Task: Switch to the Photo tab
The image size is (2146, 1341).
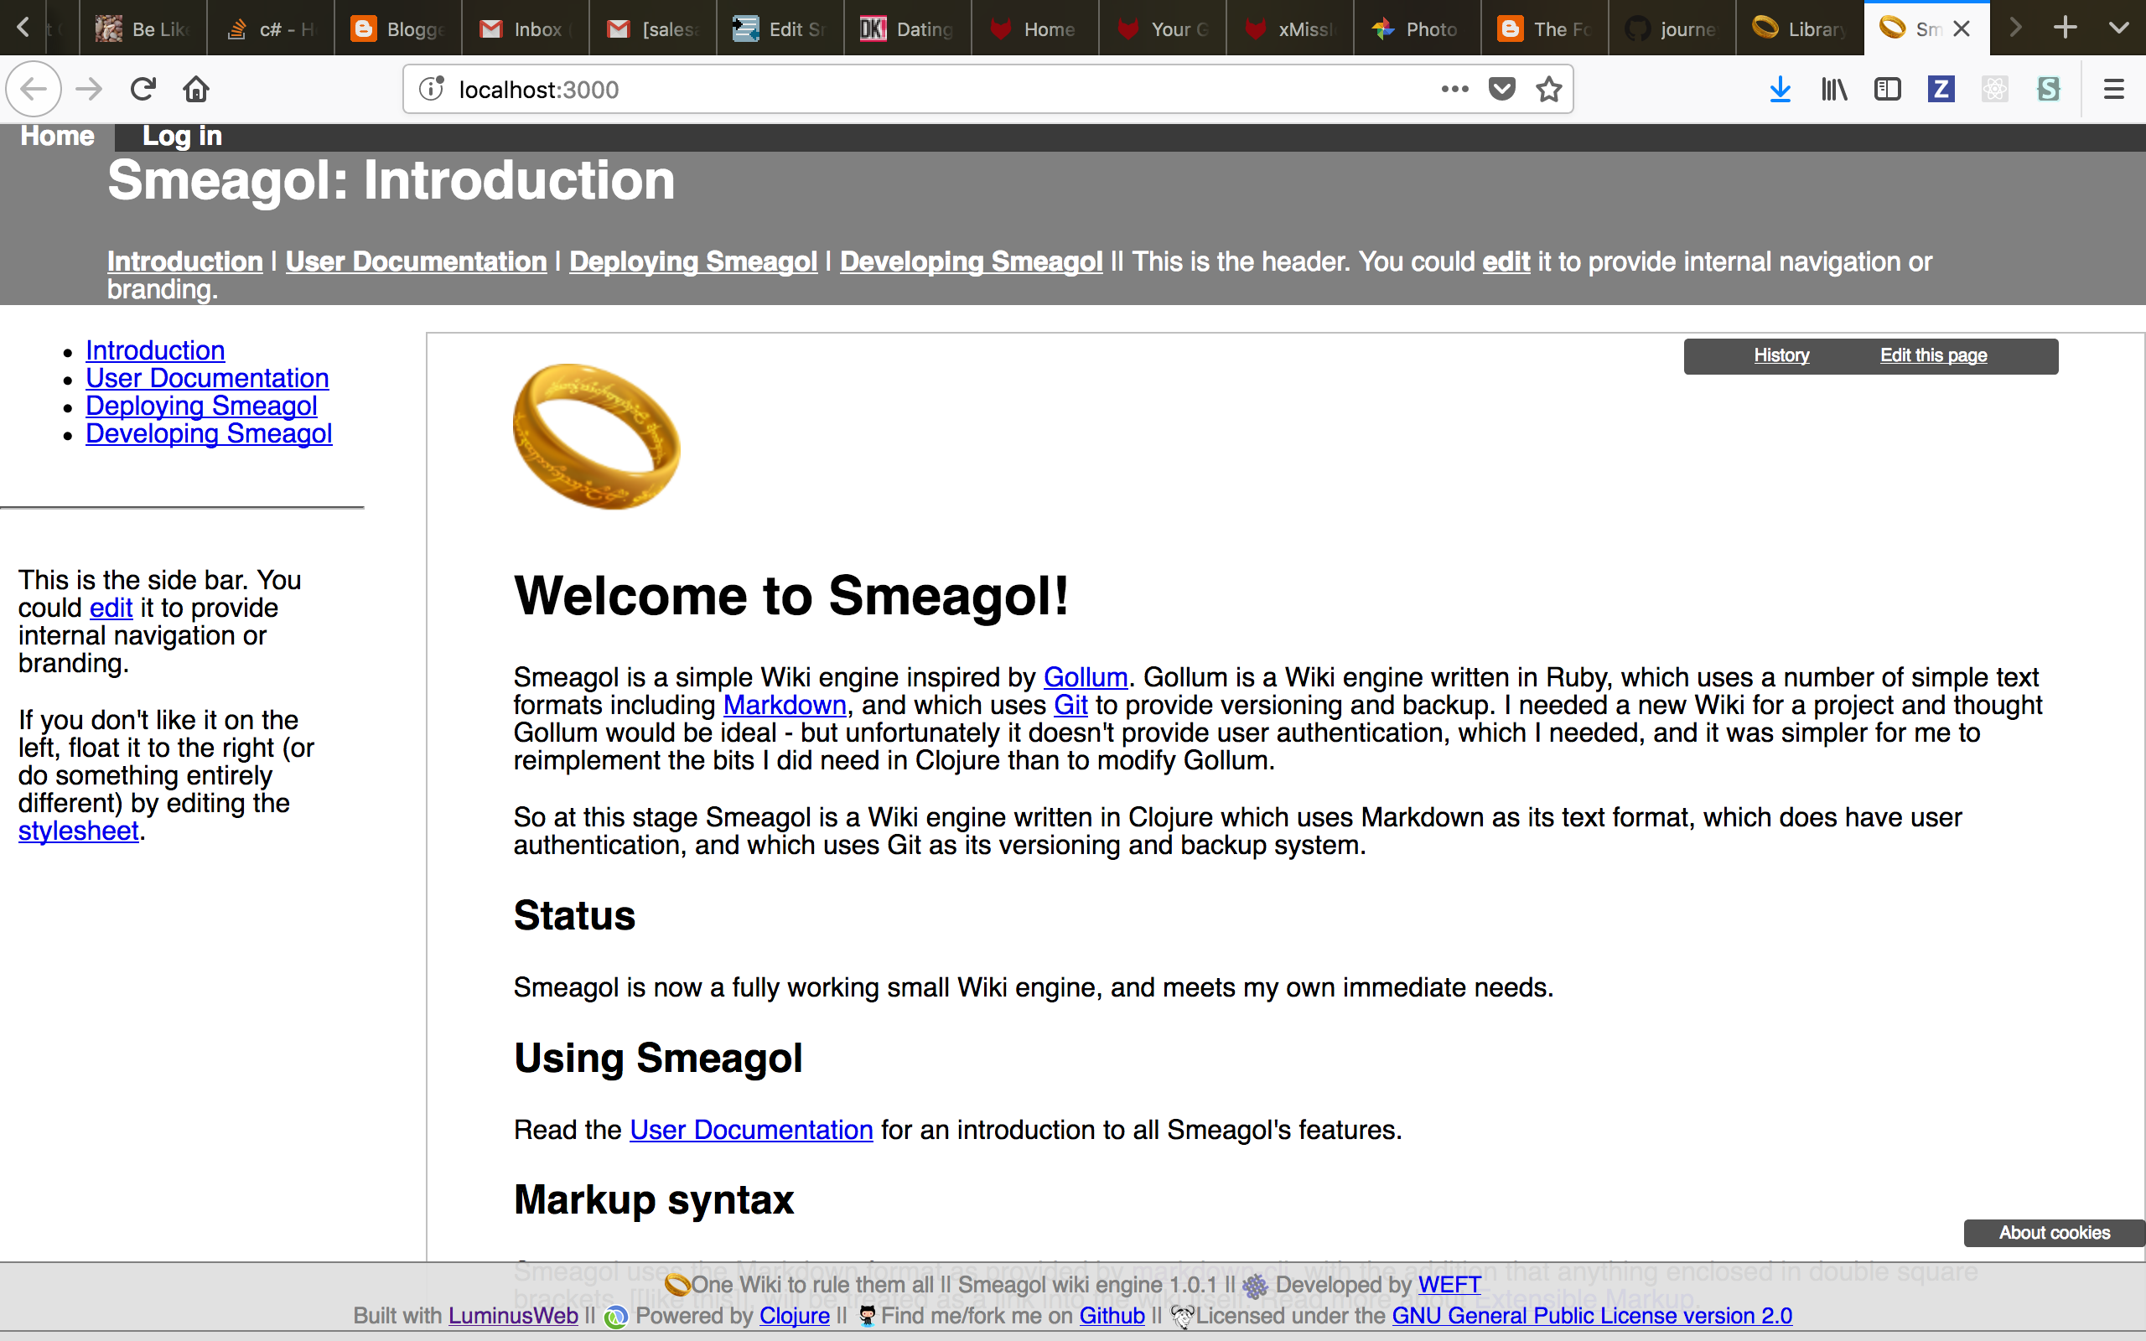Action: pos(1416,29)
